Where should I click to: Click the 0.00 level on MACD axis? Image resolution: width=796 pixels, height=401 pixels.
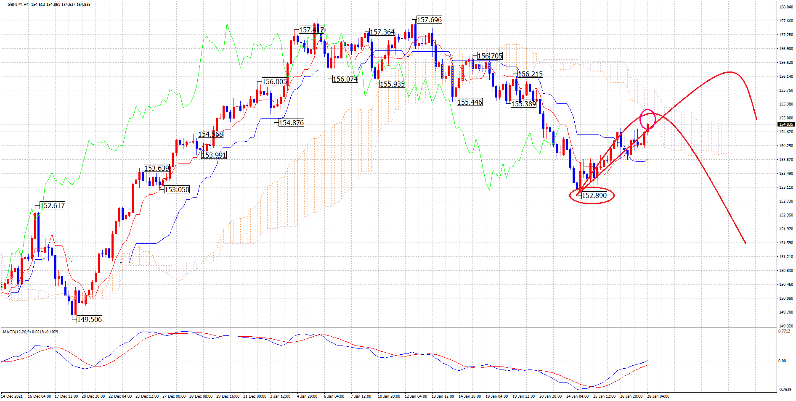[x=782, y=361]
